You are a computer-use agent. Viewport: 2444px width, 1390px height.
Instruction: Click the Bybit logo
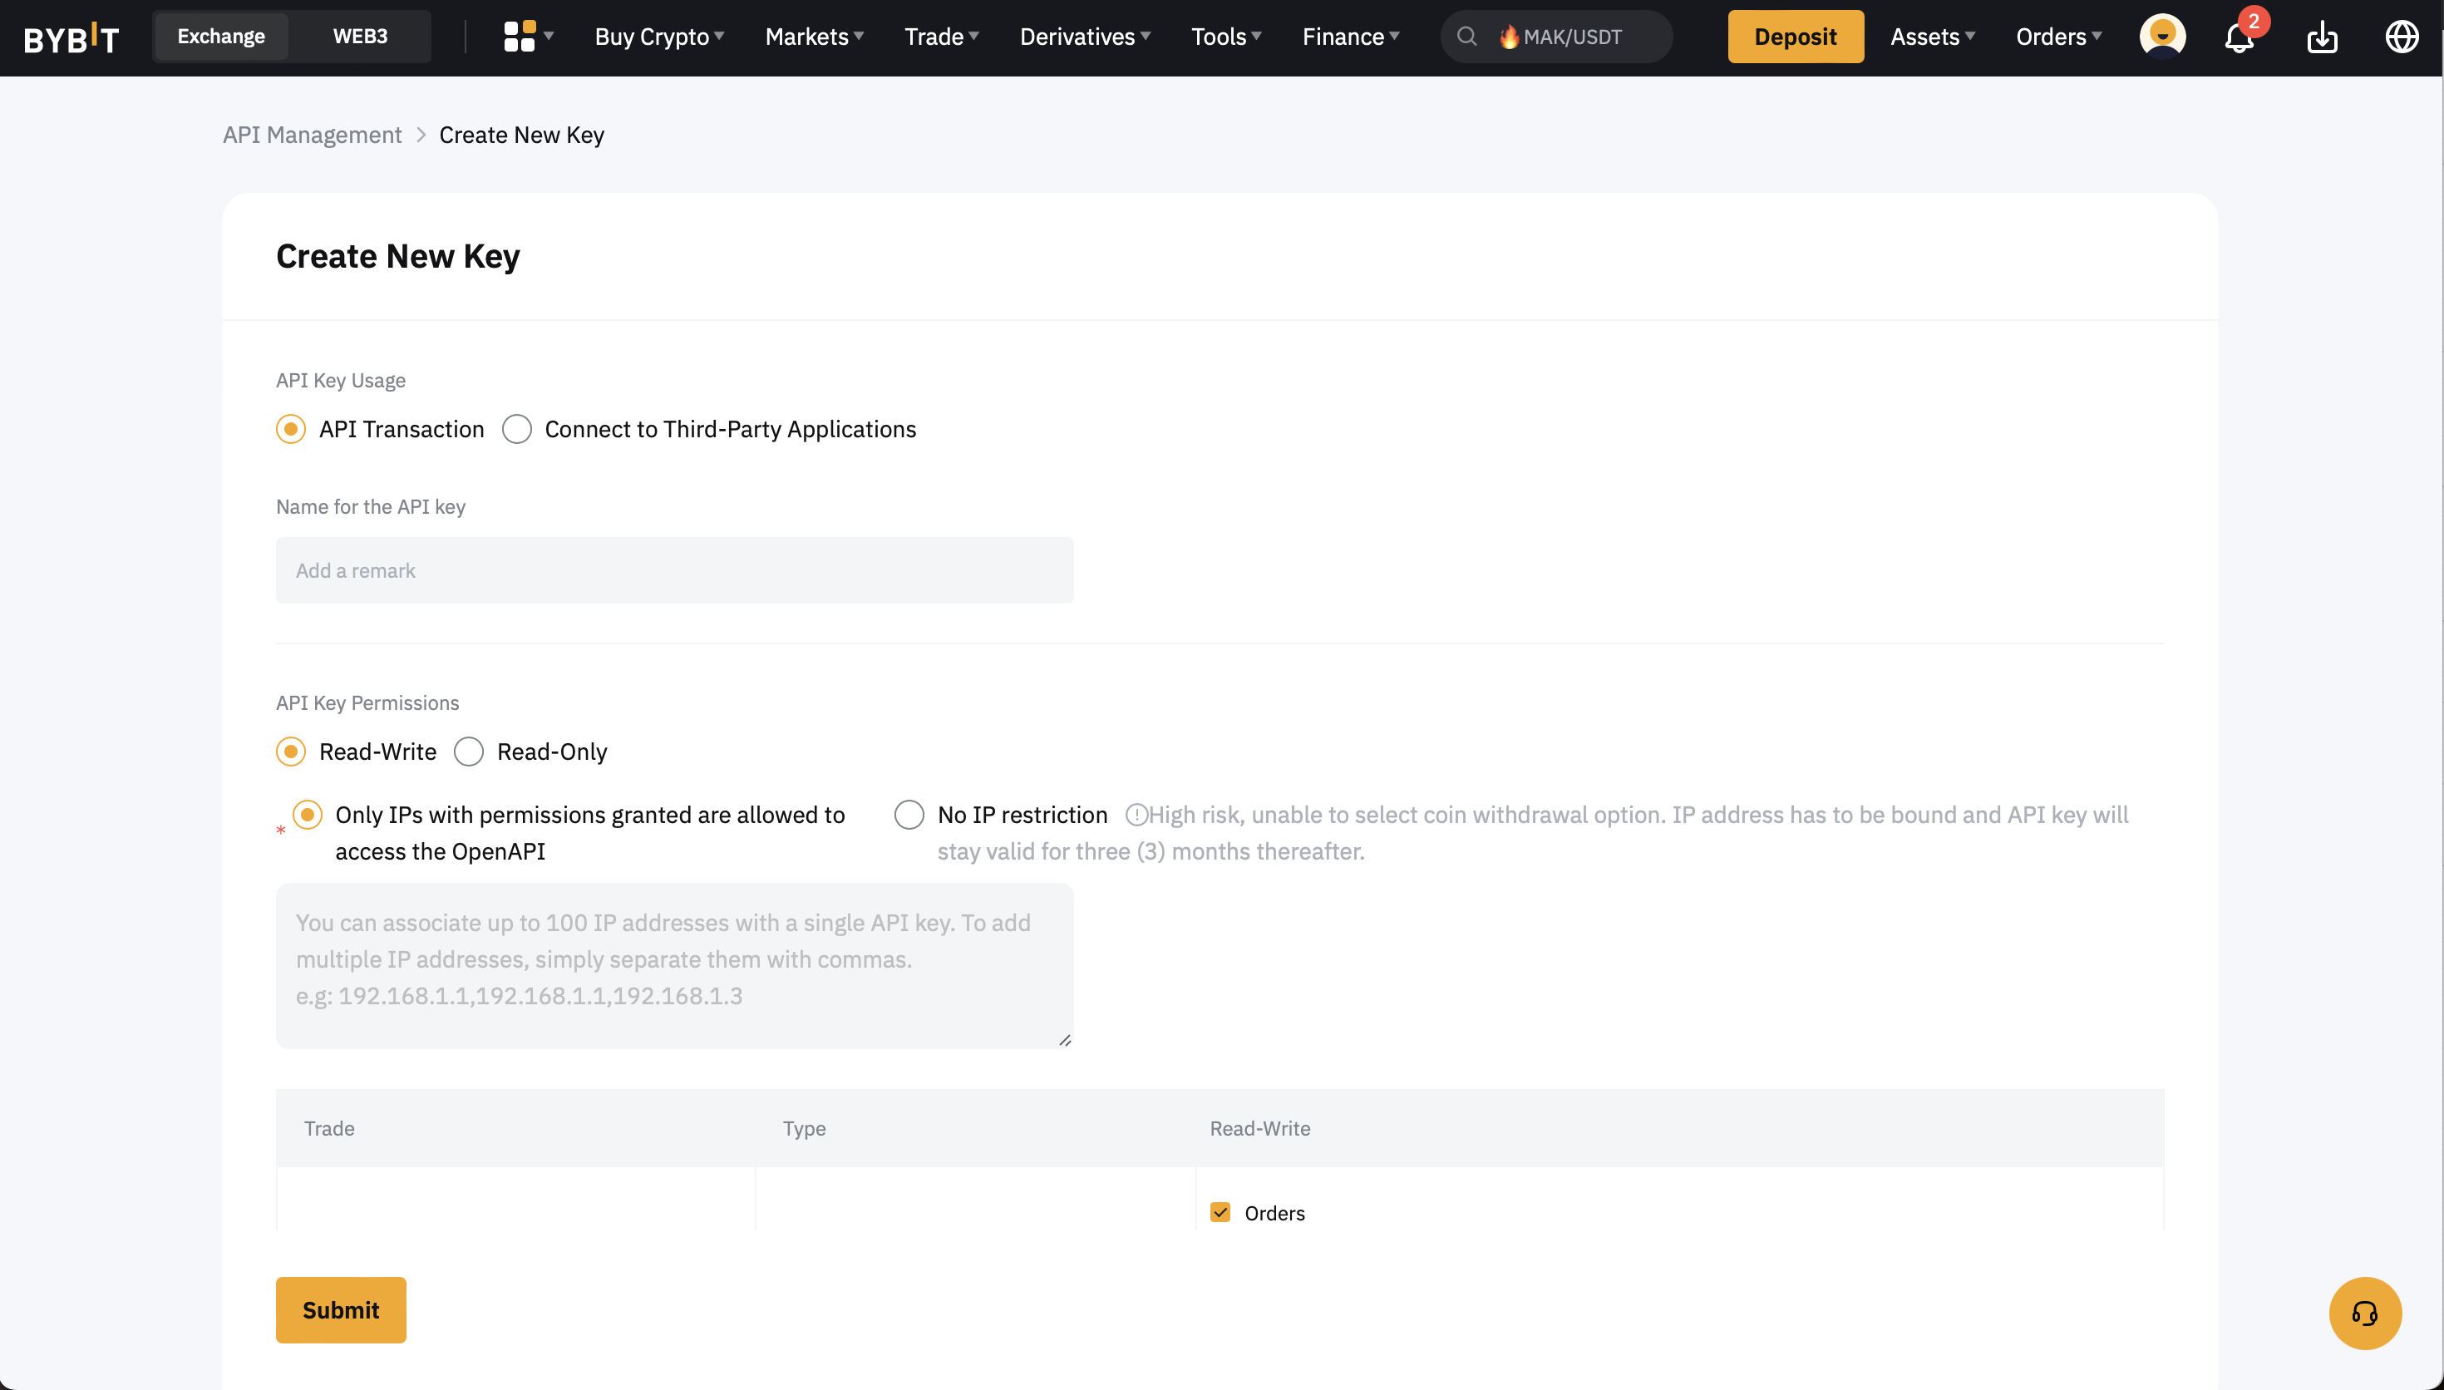[x=71, y=37]
